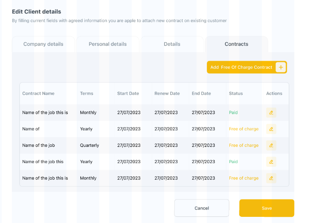The image size is (309, 223).
Task: Click edit icon for 'Name of the job this' row
Action: (x=271, y=162)
